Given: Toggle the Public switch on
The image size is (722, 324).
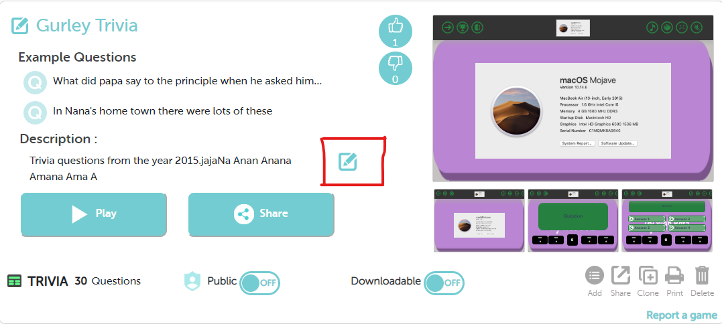Looking at the screenshot, I should (x=259, y=282).
